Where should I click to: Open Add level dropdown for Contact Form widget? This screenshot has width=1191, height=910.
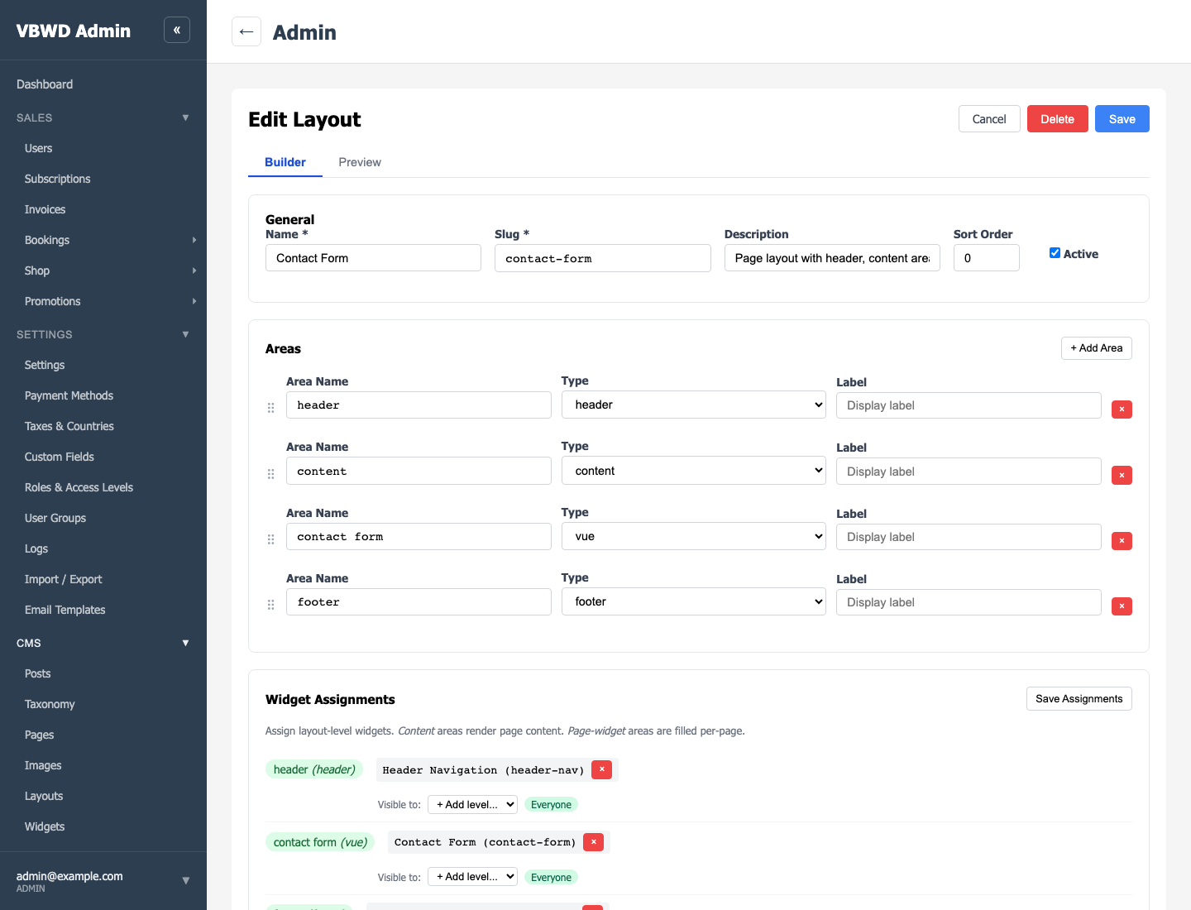coord(472,876)
